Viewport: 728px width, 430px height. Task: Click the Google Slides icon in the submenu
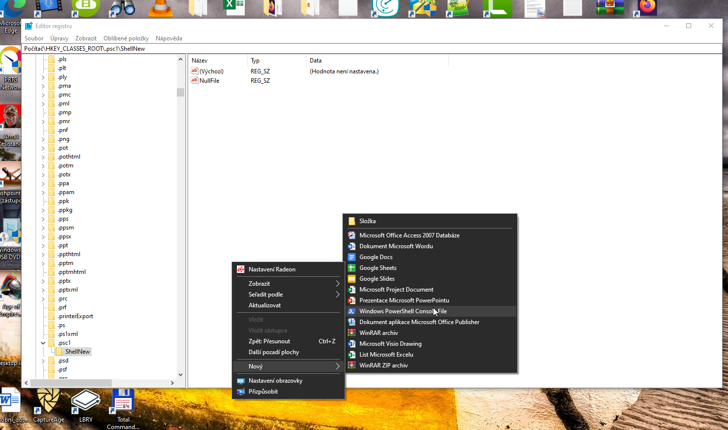click(352, 279)
